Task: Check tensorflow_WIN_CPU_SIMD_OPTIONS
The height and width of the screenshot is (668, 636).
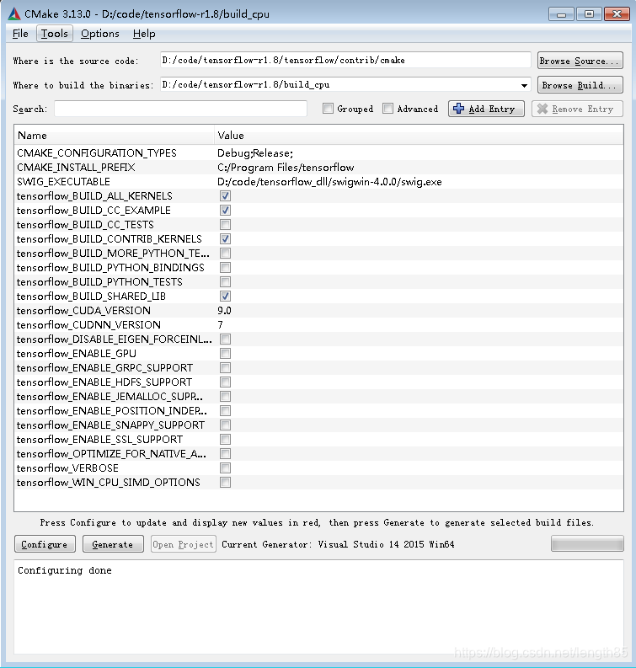Action: click(226, 482)
